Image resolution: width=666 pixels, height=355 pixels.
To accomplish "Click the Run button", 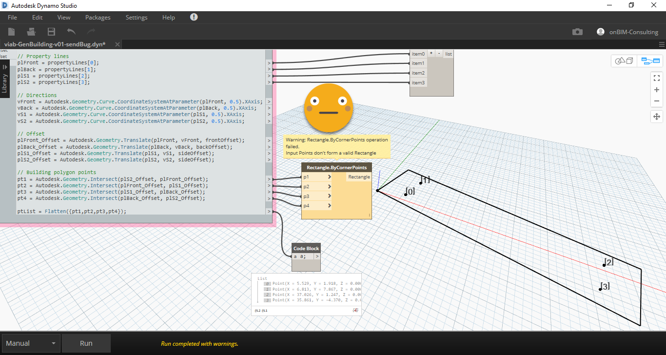I will click(x=86, y=343).
